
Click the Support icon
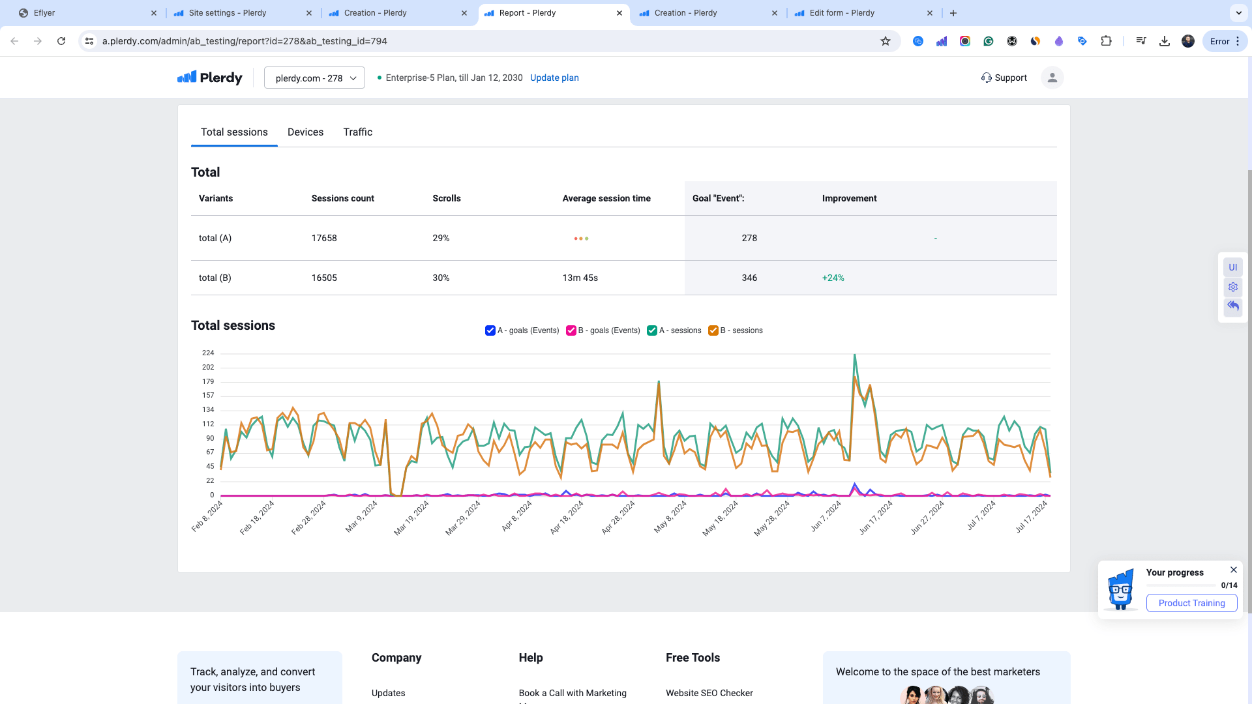coord(985,78)
